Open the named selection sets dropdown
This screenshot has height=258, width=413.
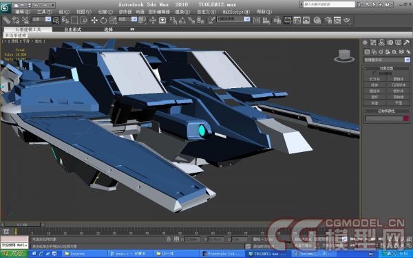point(233,19)
